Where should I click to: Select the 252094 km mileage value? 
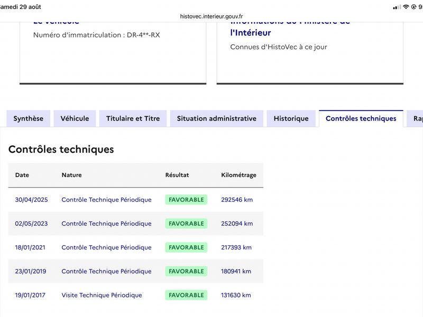pos(237,223)
